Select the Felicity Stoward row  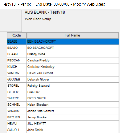63,86
